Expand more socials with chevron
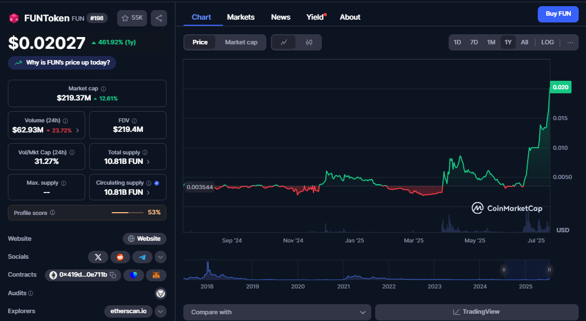 tap(160, 257)
